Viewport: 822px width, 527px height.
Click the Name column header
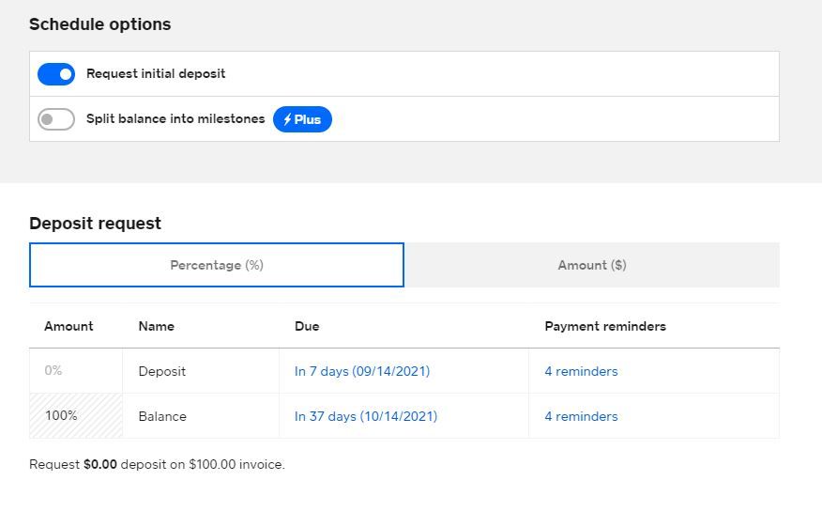(x=156, y=326)
